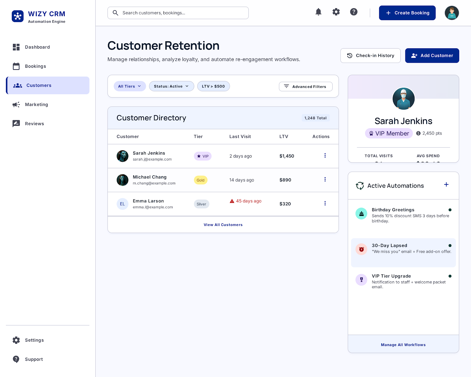Image resolution: width=471 pixels, height=377 pixels.
Task: Open the Status: Active filter dropdown
Action: click(171, 86)
